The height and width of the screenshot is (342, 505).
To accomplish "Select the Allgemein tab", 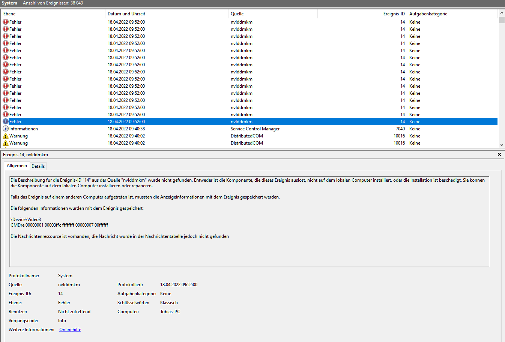I will tap(17, 166).
